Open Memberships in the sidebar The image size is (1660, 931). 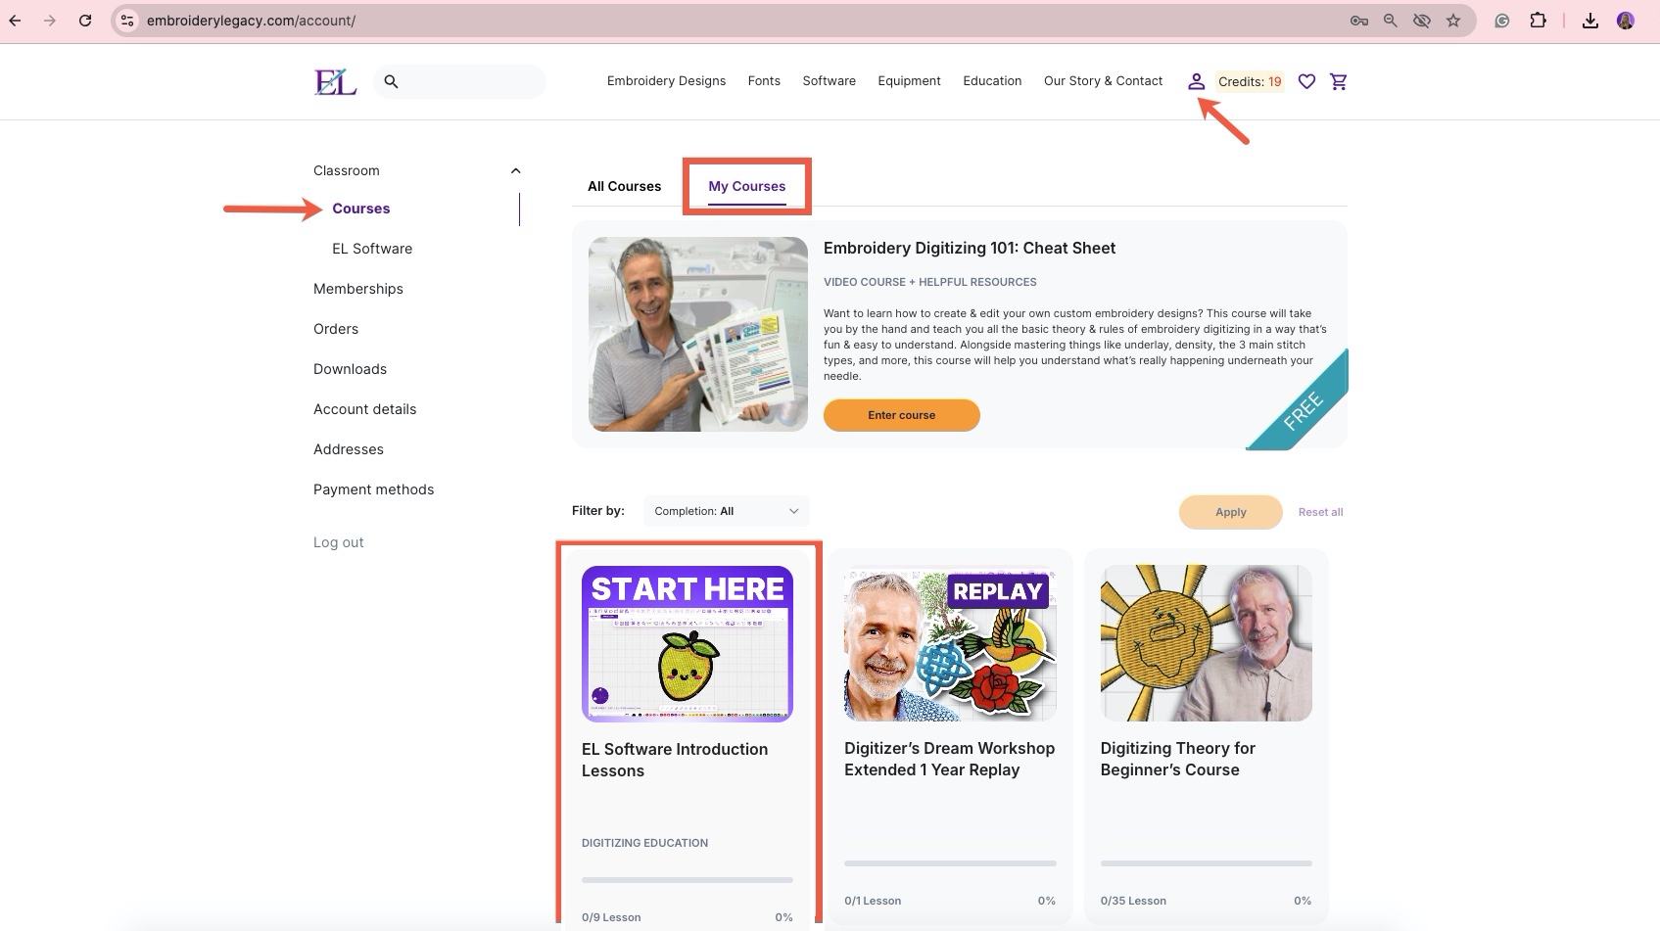[x=358, y=289]
